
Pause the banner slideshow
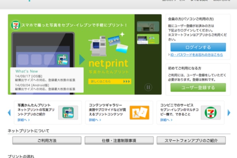pos(148,87)
